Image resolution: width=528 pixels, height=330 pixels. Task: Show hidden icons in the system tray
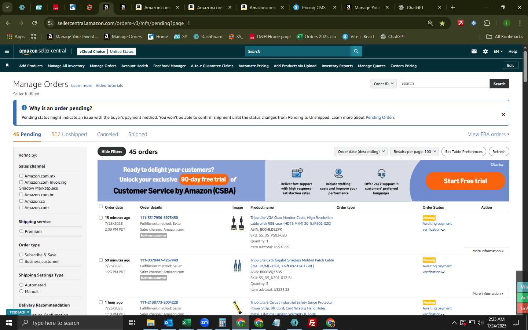454,323
